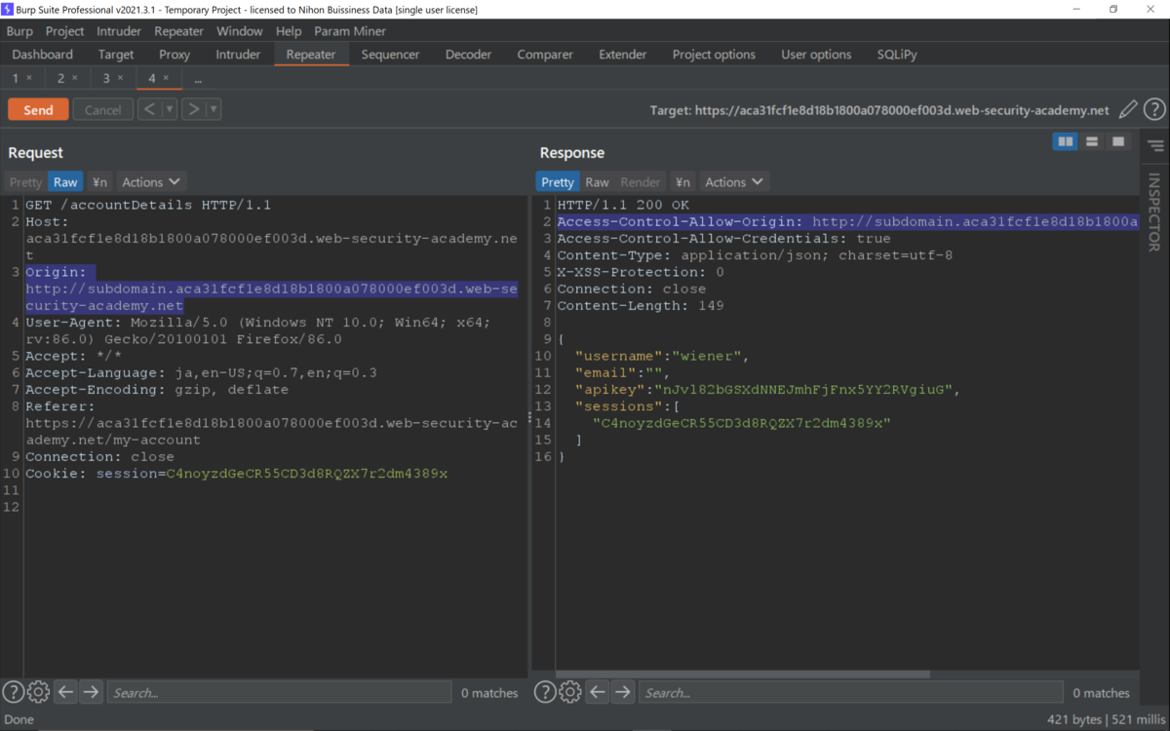
Task: Switch to combined tabbed layout view
Action: pos(1118,142)
